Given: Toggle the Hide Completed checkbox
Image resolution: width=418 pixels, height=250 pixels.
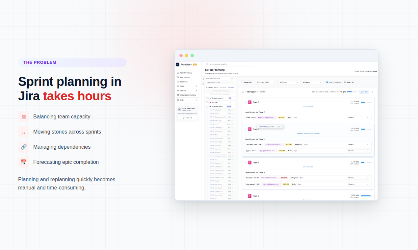Looking at the screenshot, I should (327, 82).
